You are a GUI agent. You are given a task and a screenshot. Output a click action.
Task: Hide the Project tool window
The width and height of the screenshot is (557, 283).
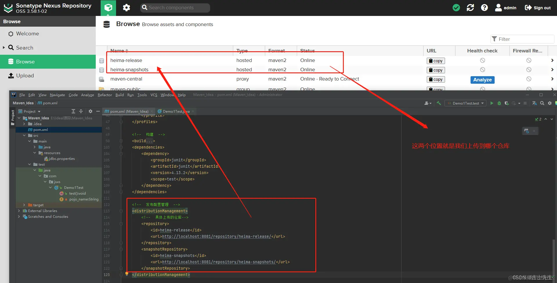98,111
